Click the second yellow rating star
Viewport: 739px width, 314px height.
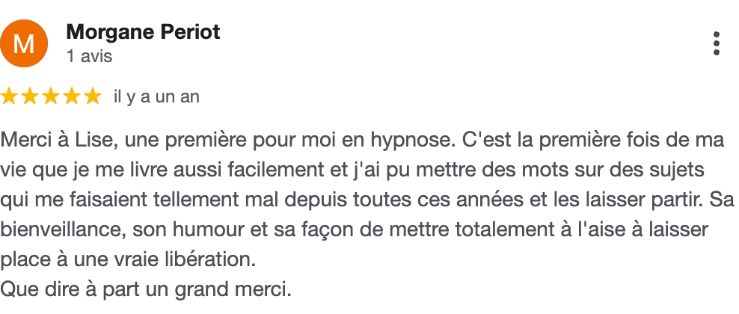click(x=31, y=96)
